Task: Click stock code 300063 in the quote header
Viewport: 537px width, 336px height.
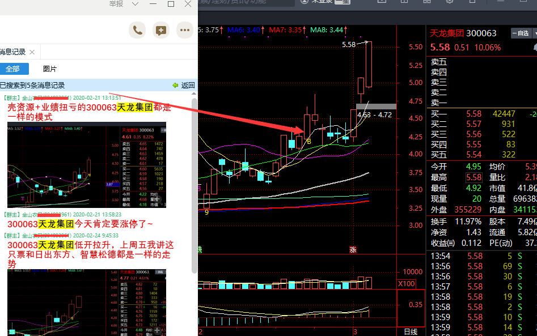Action: point(481,33)
